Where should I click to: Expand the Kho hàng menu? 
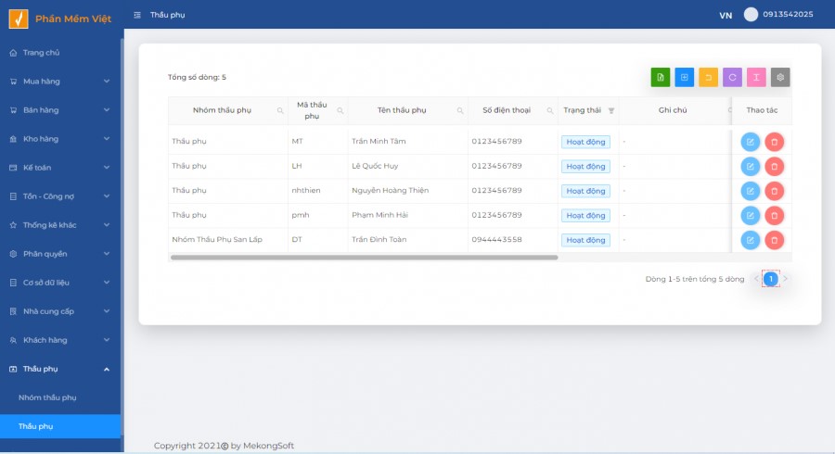point(60,139)
